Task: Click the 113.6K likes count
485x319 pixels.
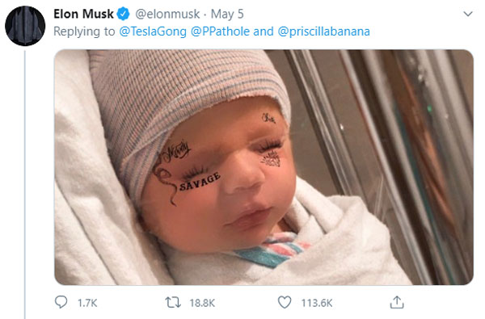Action: pos(317,303)
